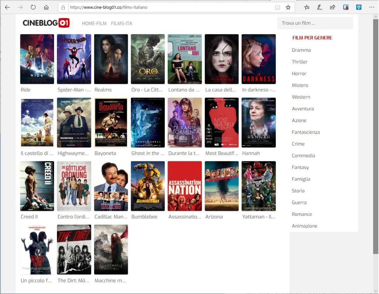Open the HOME-FILM navigation tab

(x=94, y=23)
